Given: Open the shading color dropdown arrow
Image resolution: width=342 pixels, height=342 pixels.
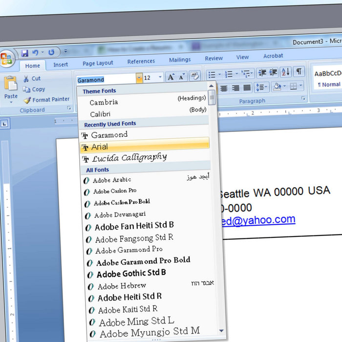Looking at the screenshot, I should (x=284, y=86).
